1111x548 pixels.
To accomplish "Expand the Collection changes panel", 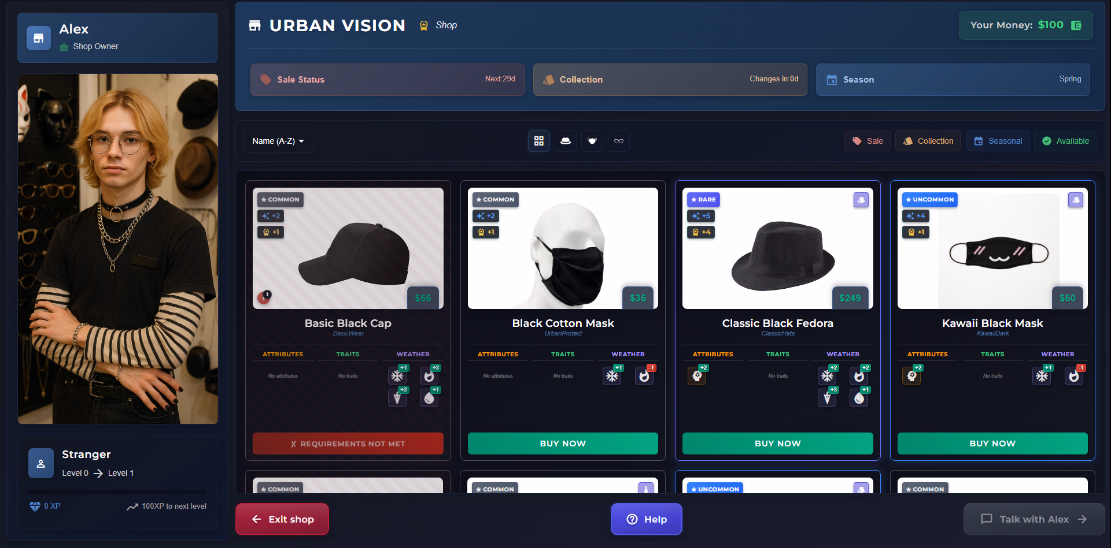I will (670, 80).
